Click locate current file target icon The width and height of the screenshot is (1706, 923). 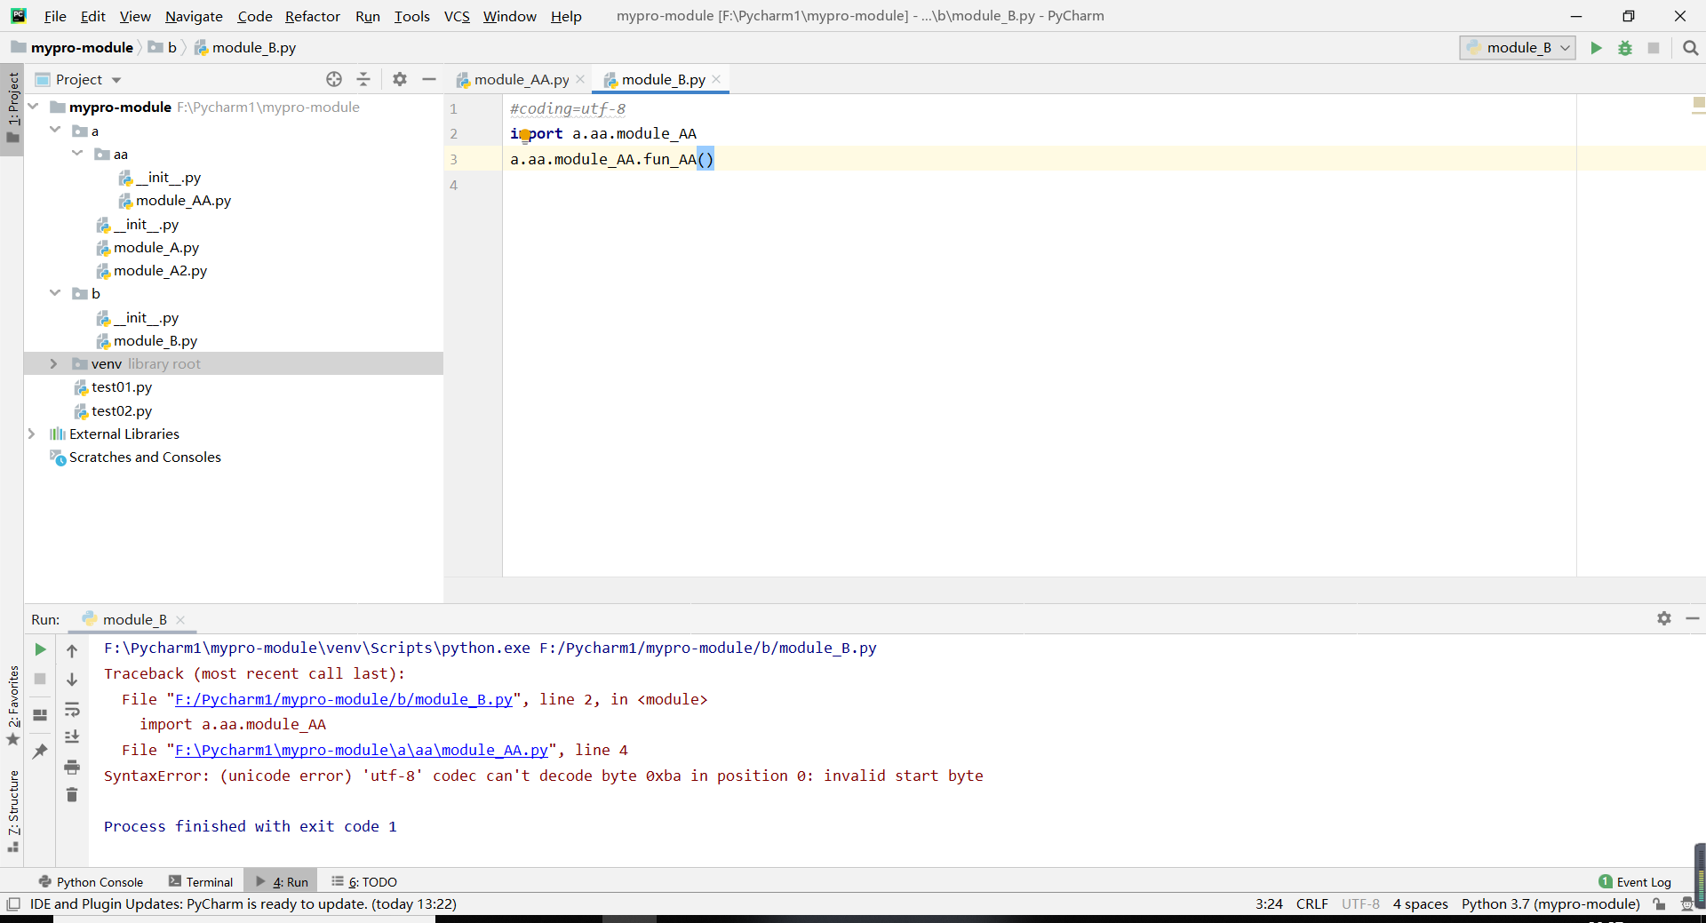click(334, 79)
